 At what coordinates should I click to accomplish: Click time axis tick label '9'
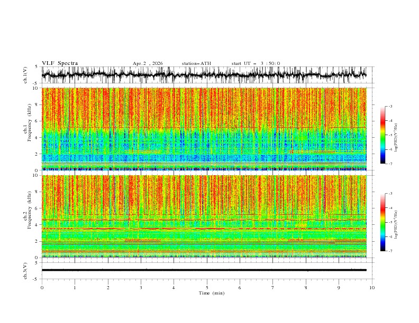[x=339, y=288]
